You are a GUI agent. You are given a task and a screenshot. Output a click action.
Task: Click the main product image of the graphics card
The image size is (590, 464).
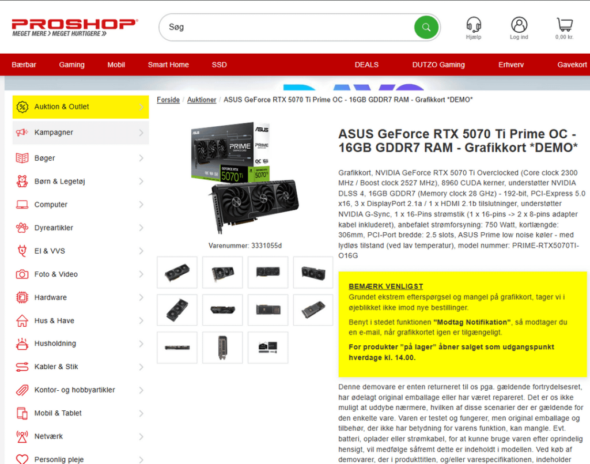pos(245,178)
